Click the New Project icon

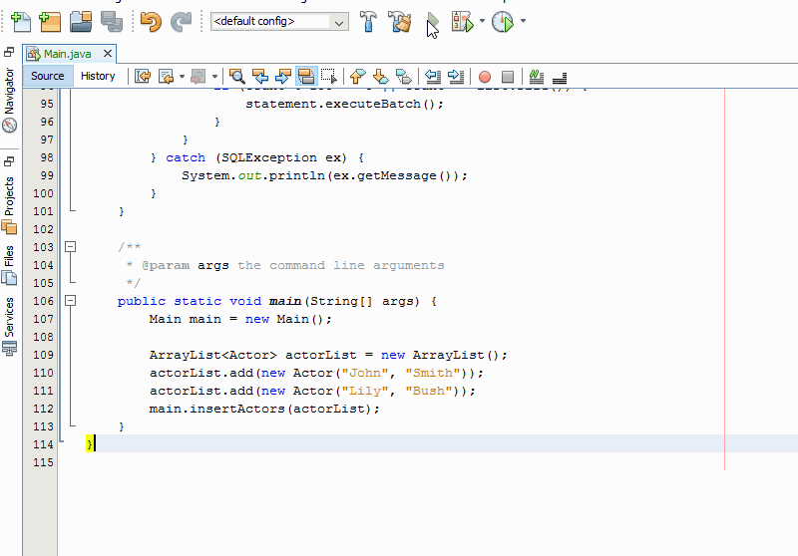click(50, 21)
